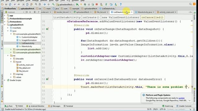Select activity_main.xml in project tree
This screenshot has height=111, width=198.
point(26,65)
